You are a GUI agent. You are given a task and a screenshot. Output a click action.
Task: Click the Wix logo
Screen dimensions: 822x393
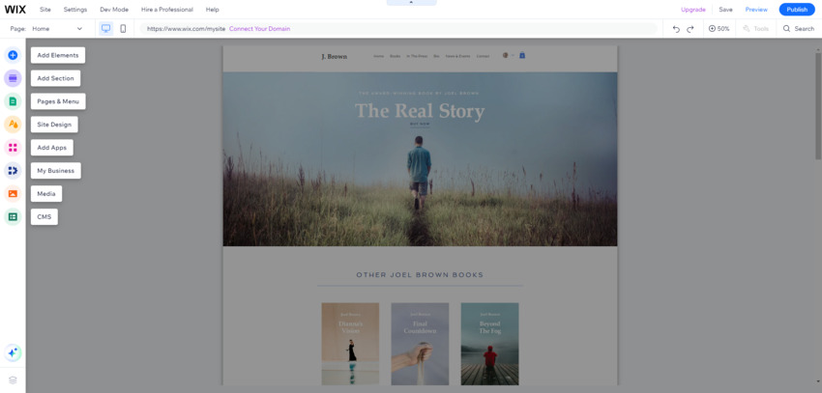[15, 10]
